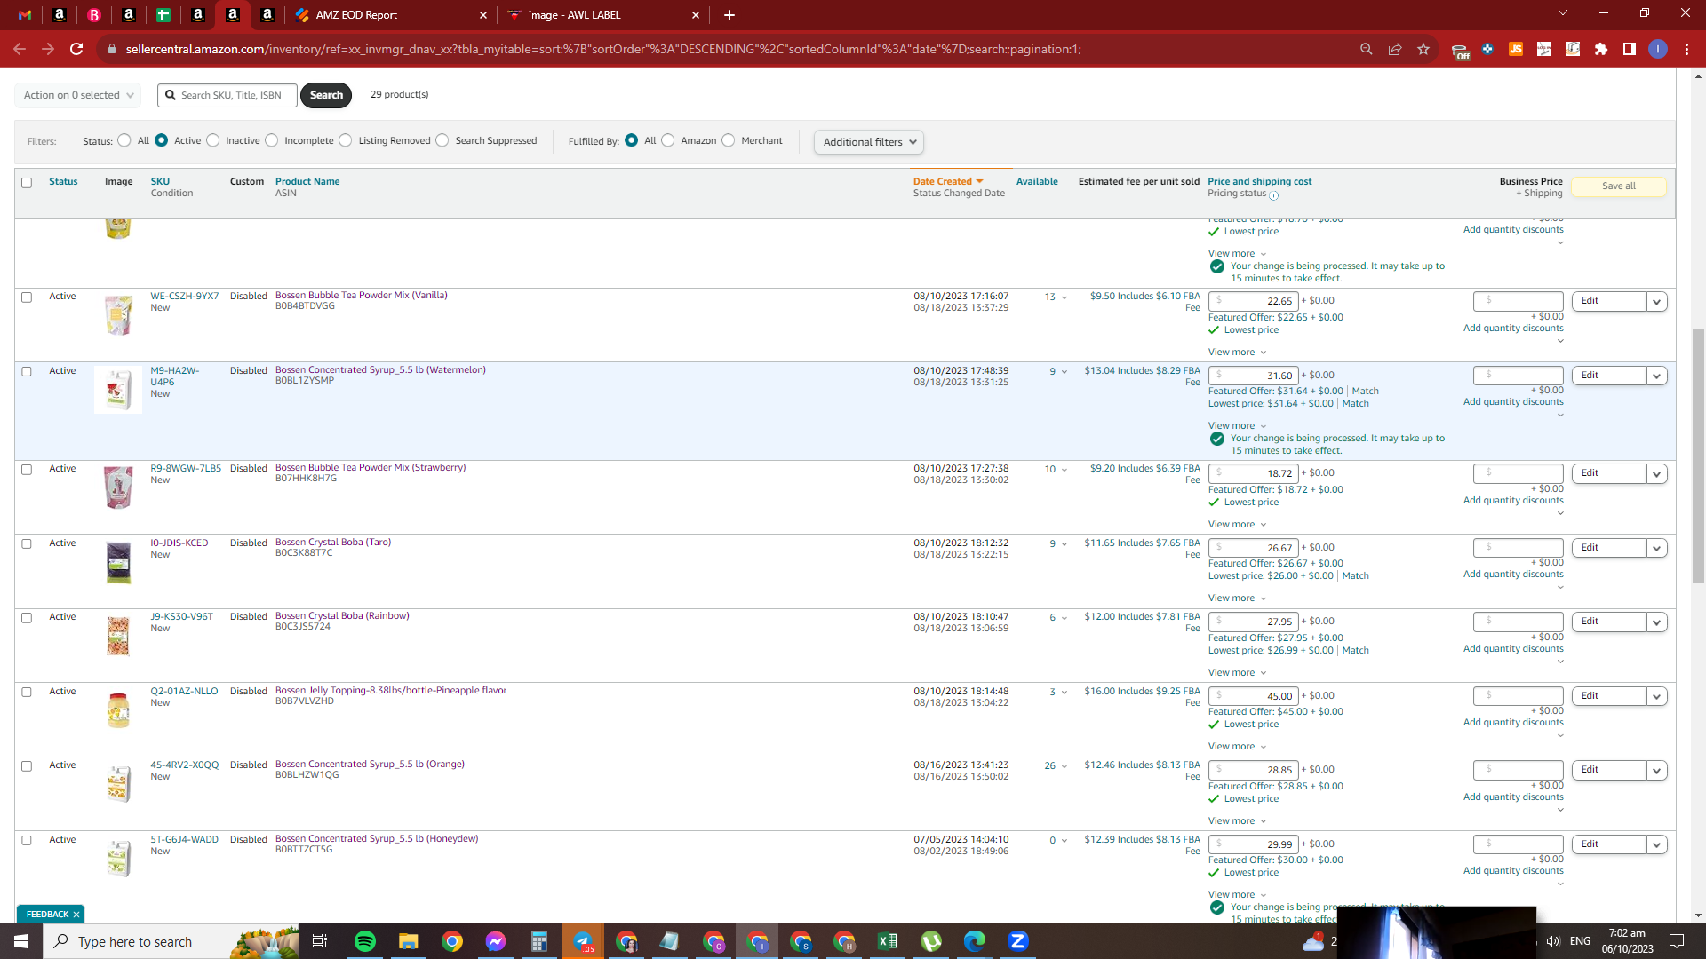
Task: Click the Watermelon Syrup price field 31.60
Action: coord(1254,376)
